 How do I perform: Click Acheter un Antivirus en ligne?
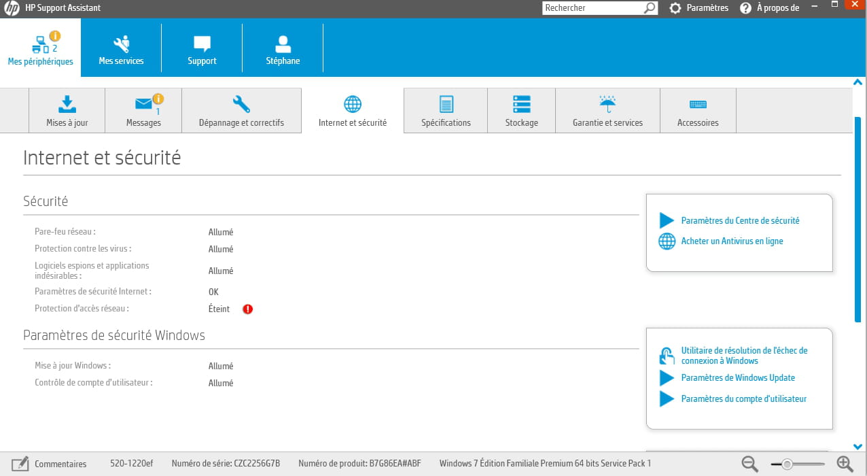point(732,241)
